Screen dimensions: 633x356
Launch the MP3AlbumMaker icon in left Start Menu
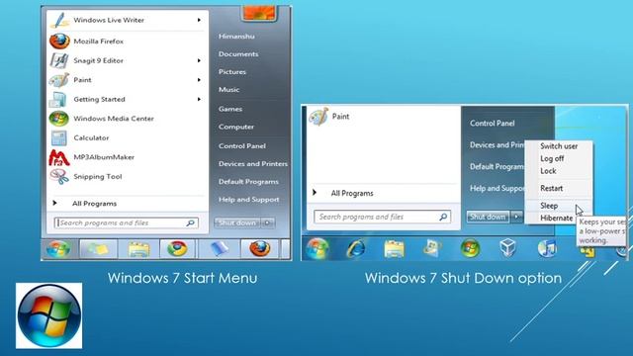click(59, 157)
